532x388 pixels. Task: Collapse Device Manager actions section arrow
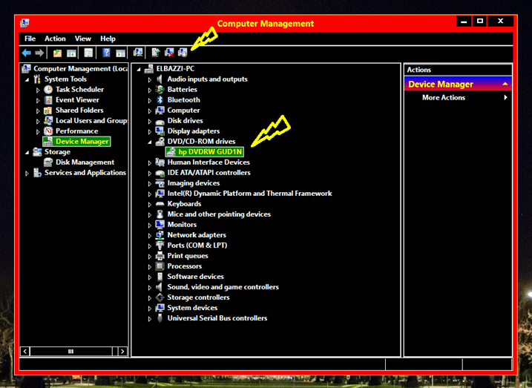tap(505, 84)
